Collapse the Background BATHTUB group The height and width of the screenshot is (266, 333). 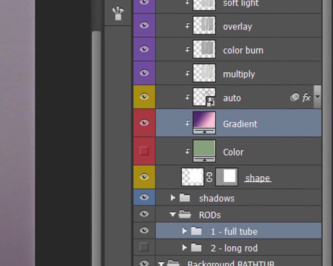(161, 264)
